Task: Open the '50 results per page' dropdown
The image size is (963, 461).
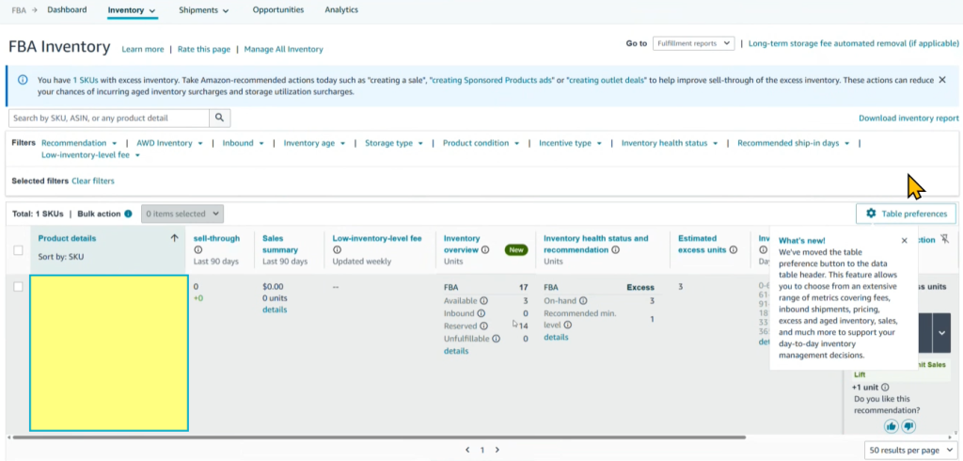Action: pyautogui.click(x=903, y=451)
